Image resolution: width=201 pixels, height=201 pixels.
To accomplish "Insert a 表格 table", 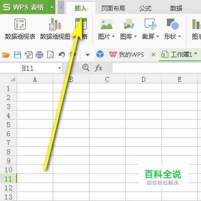I will (x=81, y=29).
